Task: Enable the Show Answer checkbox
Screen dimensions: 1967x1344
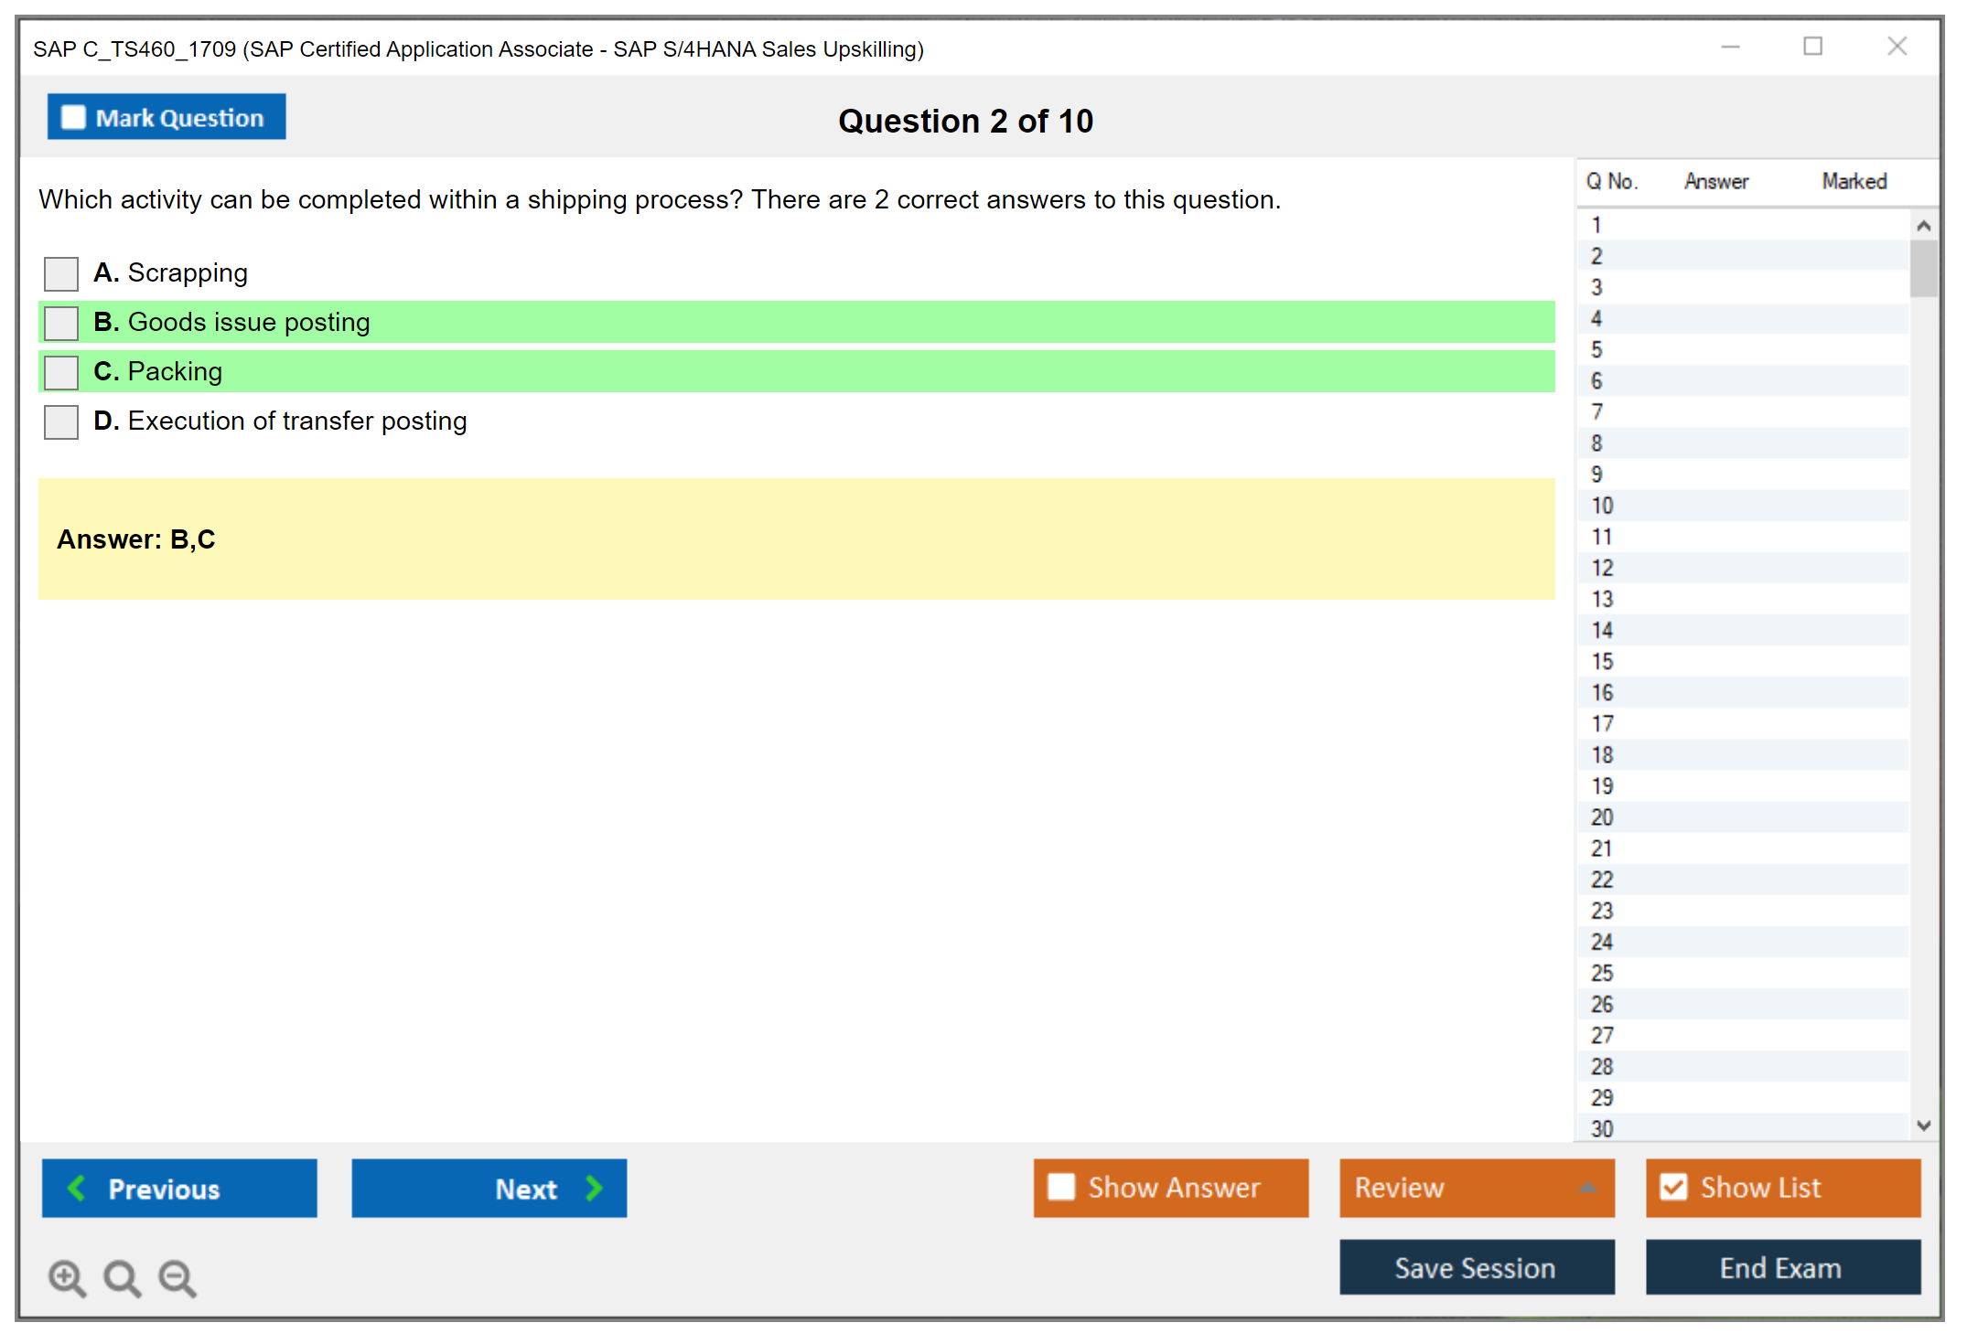Action: [1061, 1187]
